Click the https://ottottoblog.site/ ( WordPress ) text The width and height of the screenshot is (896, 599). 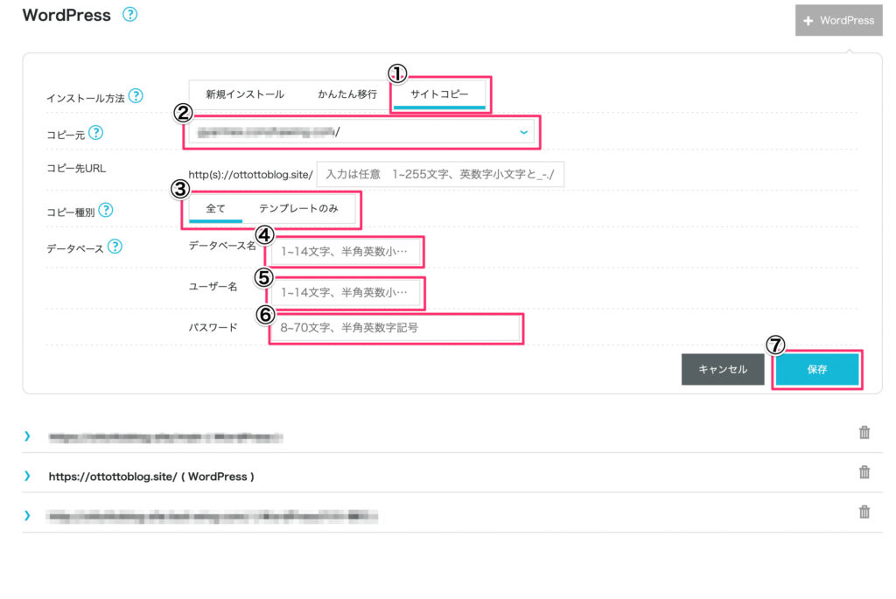click(x=151, y=477)
